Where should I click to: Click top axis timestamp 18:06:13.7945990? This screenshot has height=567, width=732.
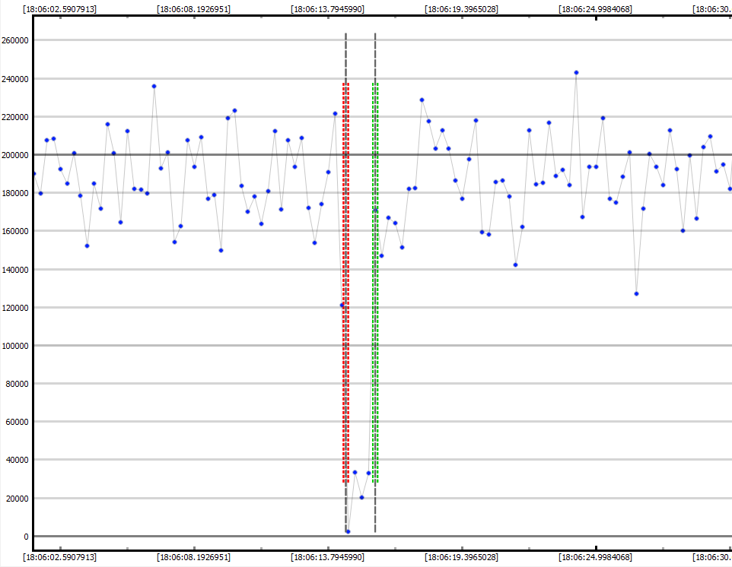point(328,9)
